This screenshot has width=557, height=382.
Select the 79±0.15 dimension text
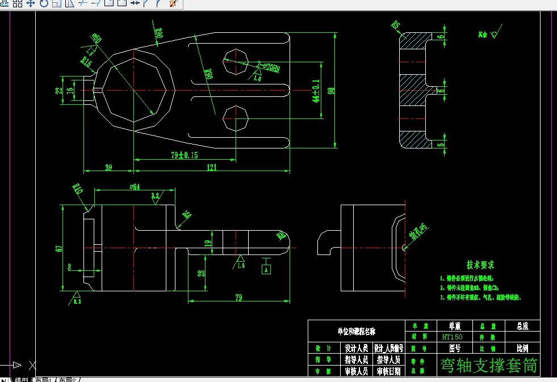pos(185,155)
